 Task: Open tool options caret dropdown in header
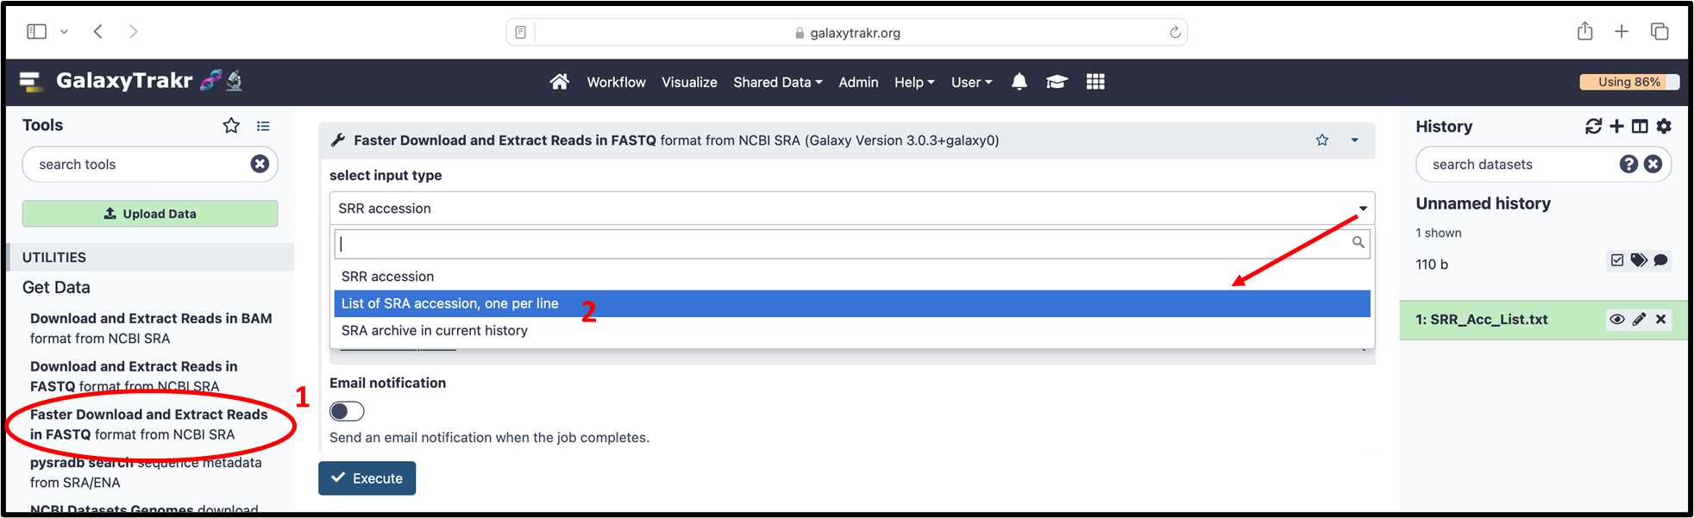tap(1354, 140)
